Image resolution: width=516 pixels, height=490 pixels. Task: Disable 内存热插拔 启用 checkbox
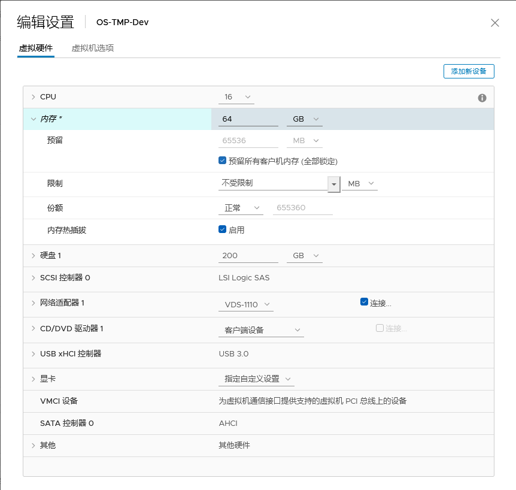point(221,229)
